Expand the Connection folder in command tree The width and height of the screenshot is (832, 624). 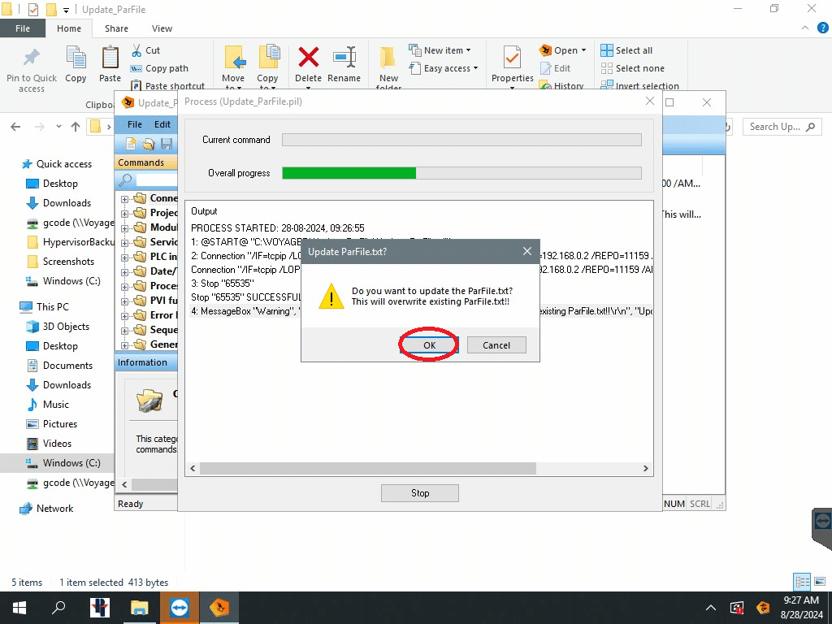point(125,198)
